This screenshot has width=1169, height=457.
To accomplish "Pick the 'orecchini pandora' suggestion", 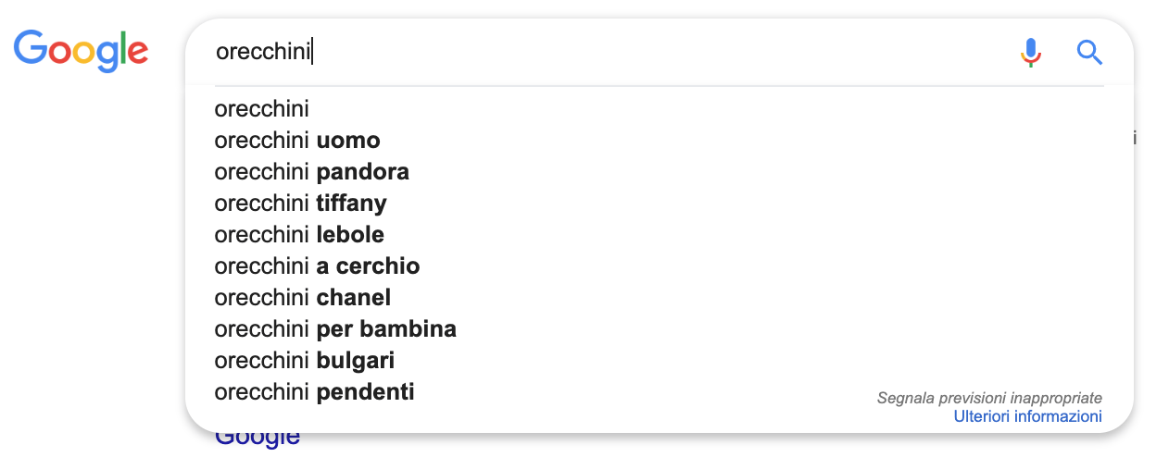I will (311, 172).
